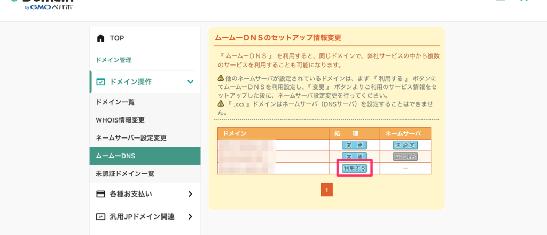547x235 pixels.
Task: Click 変更 in the row with 設定済み
Action: tap(354, 157)
